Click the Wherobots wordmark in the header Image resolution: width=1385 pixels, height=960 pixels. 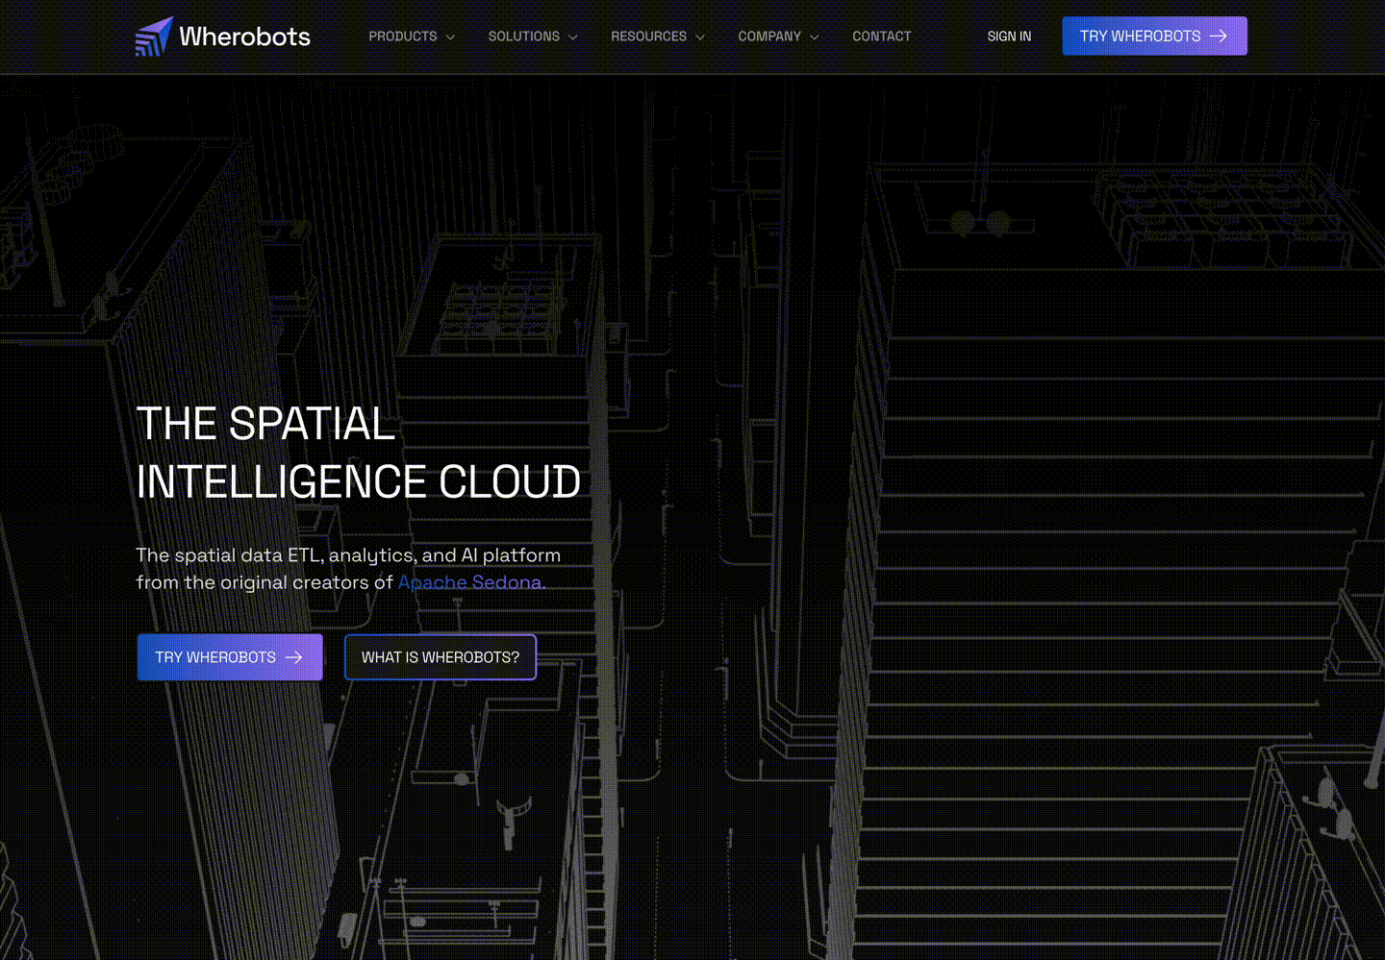(x=244, y=37)
